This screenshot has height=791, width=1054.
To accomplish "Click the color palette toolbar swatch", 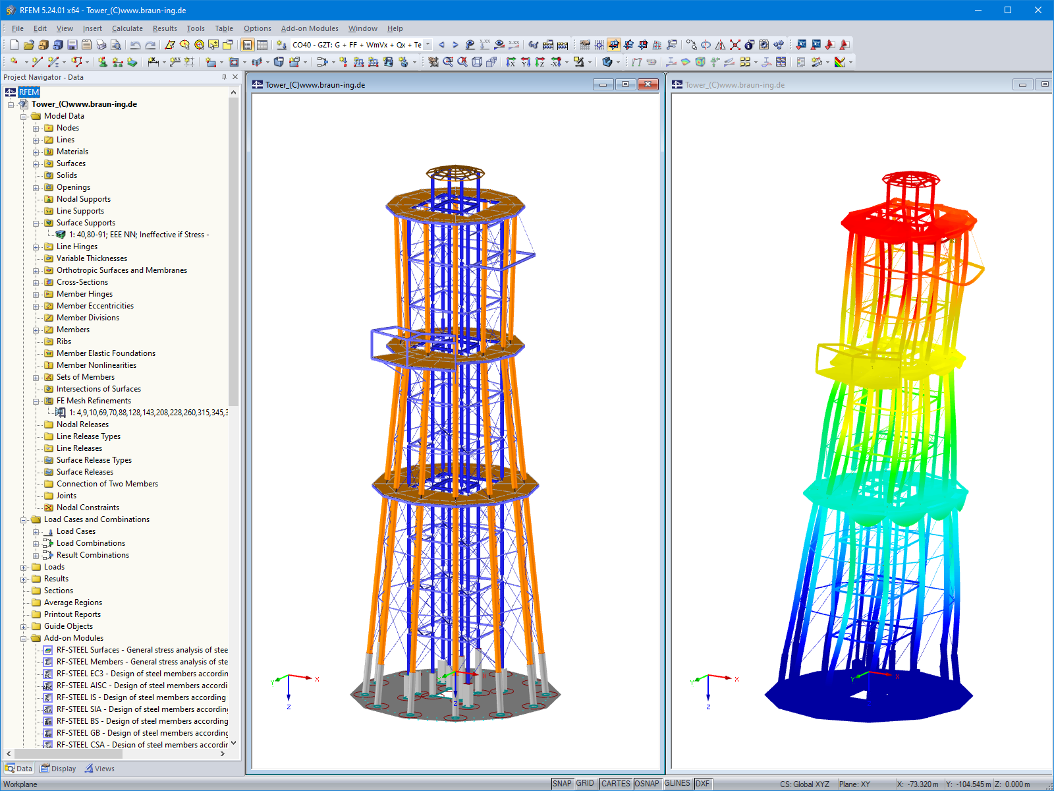I will tap(841, 63).
